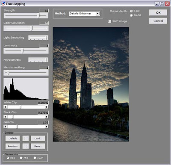
Task: Choose 512 preview size
Action: pyautogui.click(x=8, y=158)
